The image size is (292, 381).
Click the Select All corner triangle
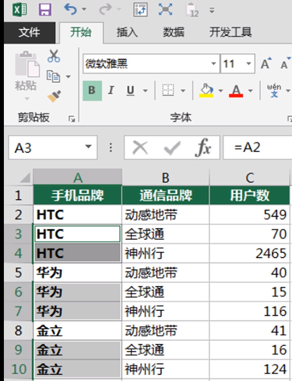tap(24, 177)
